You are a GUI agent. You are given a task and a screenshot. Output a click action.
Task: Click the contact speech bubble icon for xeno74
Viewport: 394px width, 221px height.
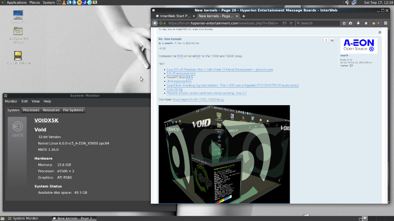(x=351, y=66)
